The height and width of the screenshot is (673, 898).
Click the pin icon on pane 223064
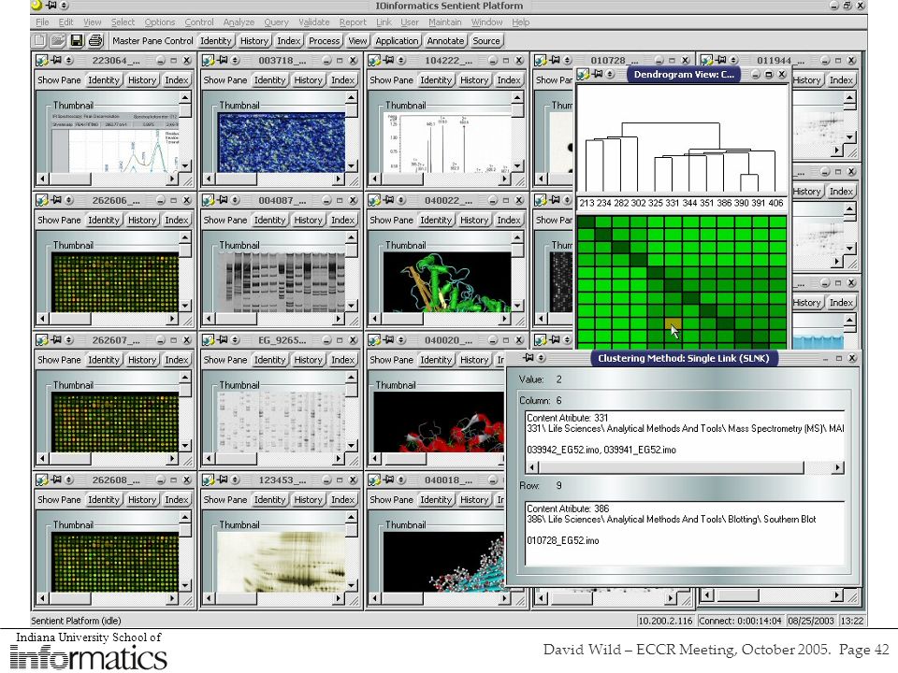[56, 60]
